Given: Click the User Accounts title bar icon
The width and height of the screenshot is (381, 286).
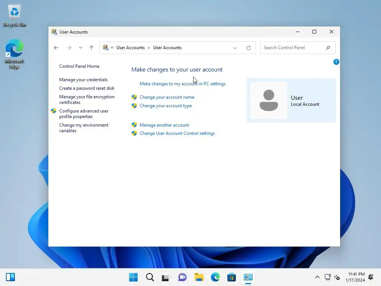Looking at the screenshot, I should click(54, 32).
